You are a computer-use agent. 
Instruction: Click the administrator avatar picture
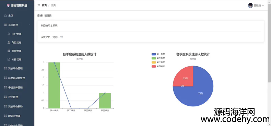(250, 5)
